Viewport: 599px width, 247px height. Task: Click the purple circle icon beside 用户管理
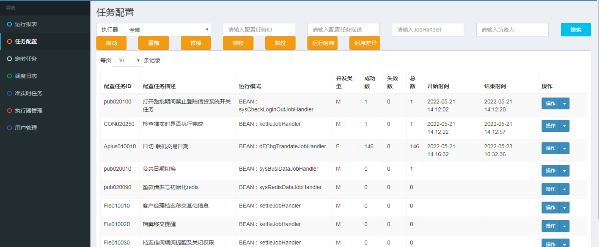click(x=9, y=128)
